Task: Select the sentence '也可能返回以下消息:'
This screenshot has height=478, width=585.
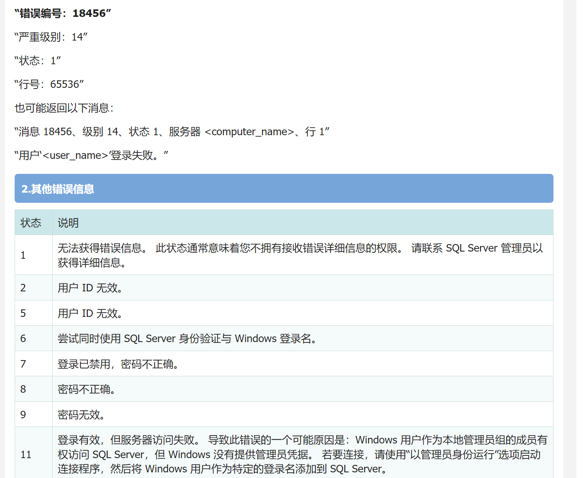Action: 64,108
